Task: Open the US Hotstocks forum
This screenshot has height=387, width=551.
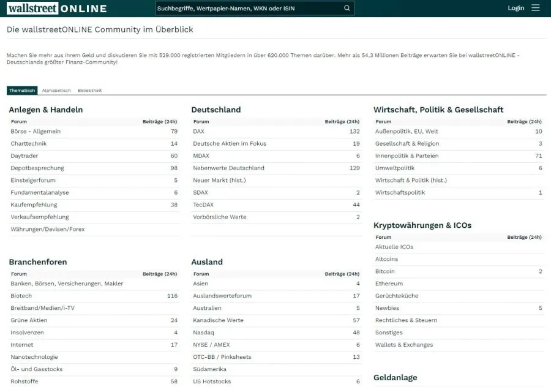Action: pos(212,381)
